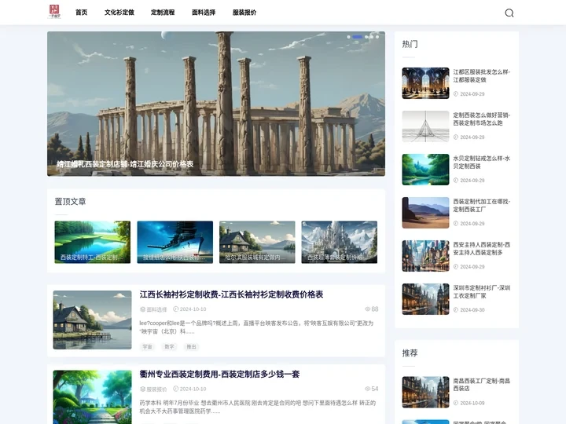Click cathedral thumbnail of 江都区 post
The height and width of the screenshot is (424, 566).
point(425,83)
